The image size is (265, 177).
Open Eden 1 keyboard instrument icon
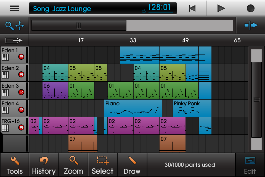point(5,57)
